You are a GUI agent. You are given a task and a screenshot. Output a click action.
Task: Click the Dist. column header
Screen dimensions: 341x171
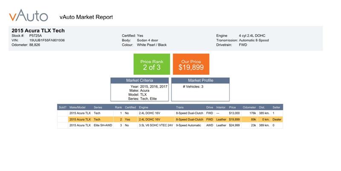262,107
